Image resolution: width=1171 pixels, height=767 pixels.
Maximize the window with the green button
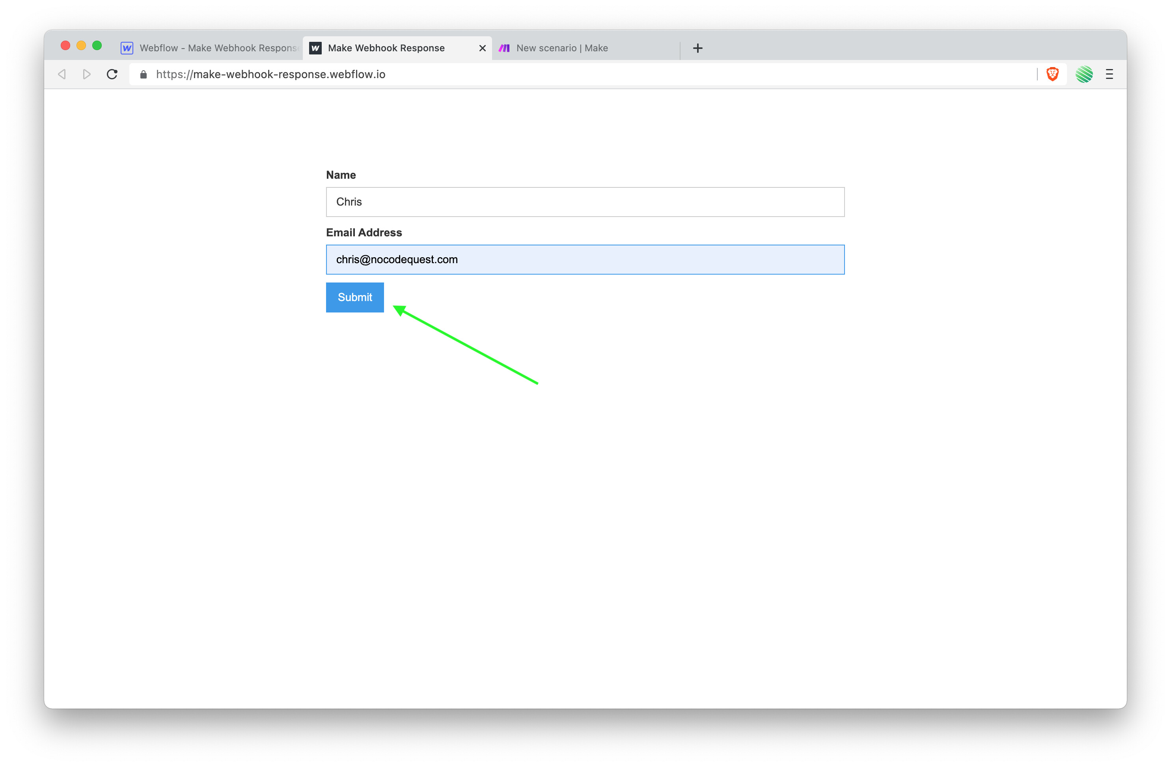(x=97, y=46)
